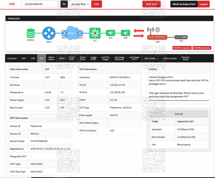
Task: Select the blue BRAS router icon
Action: point(49,33)
